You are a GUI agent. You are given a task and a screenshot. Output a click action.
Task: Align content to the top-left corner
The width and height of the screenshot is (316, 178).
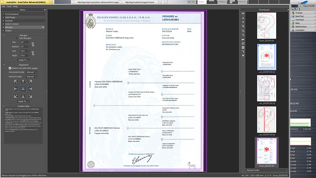16,82
